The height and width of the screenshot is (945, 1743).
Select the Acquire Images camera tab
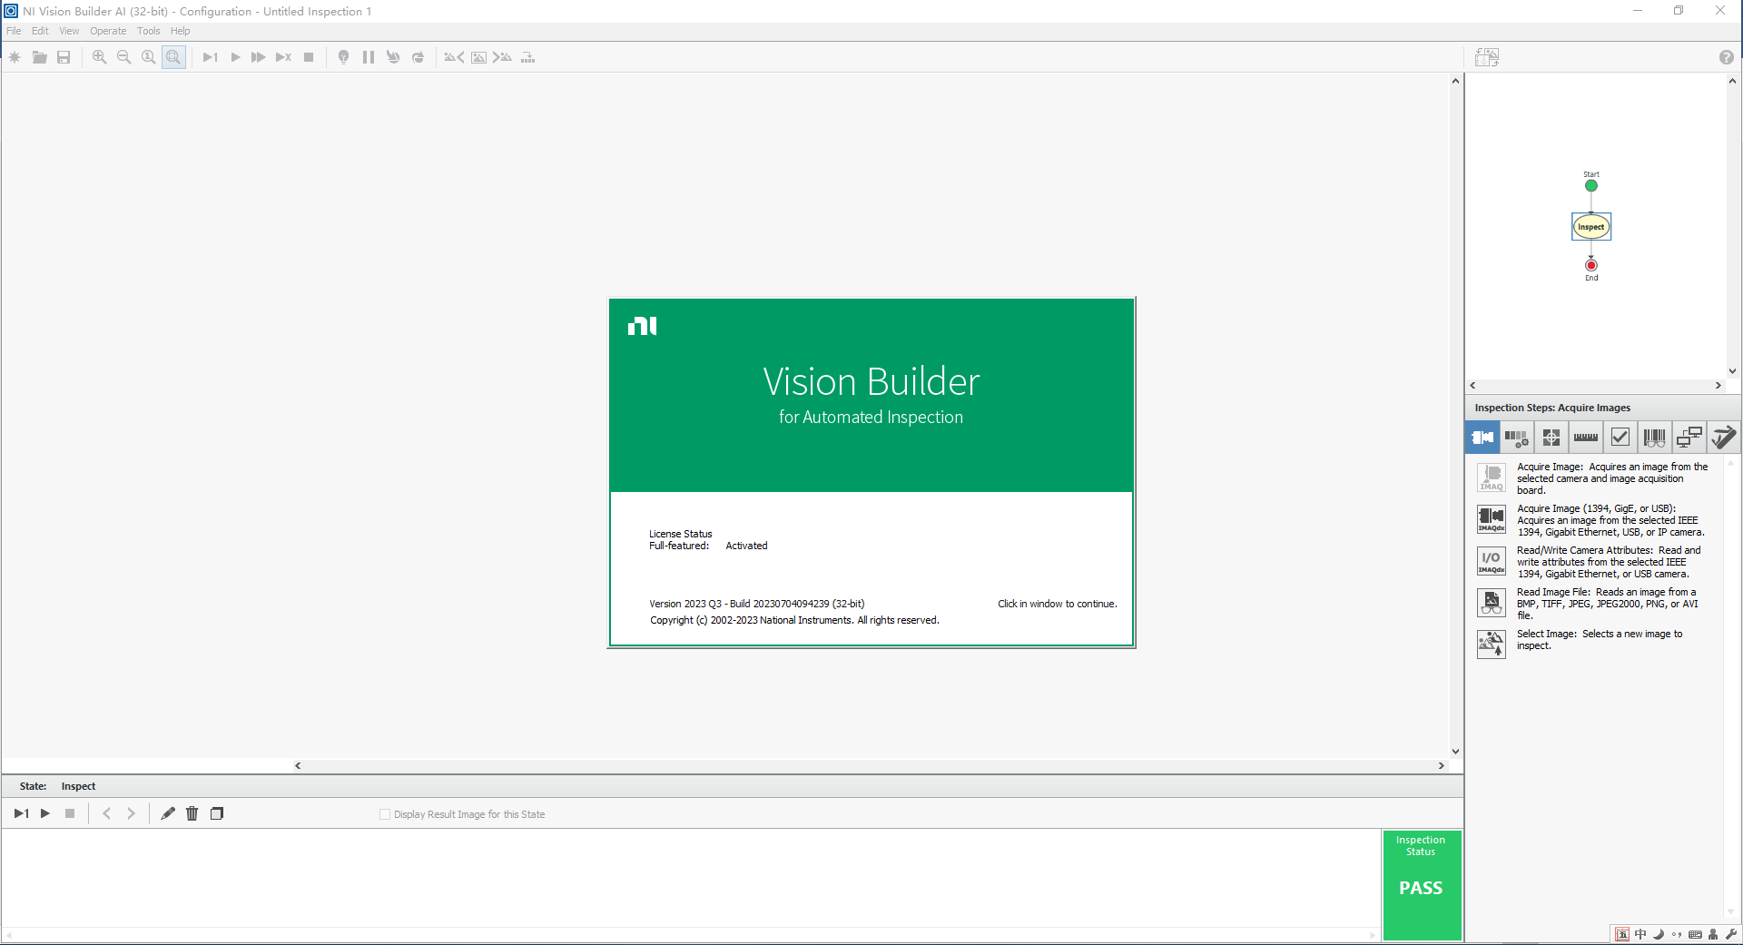click(1482, 438)
